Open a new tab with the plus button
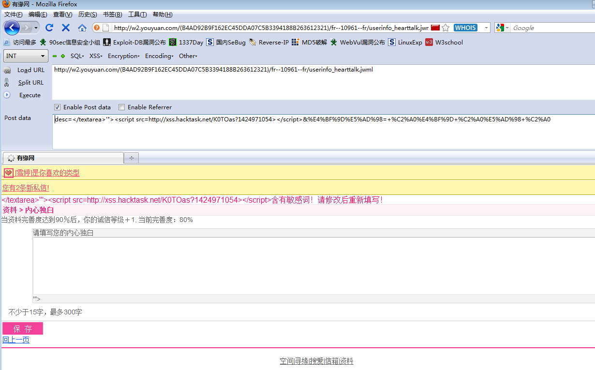The height and width of the screenshot is (370, 595). click(131, 158)
